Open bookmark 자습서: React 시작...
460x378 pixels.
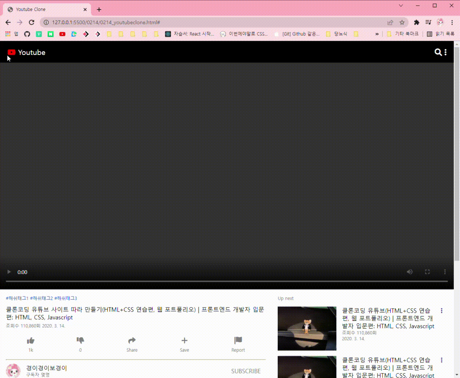pyautogui.click(x=190, y=34)
